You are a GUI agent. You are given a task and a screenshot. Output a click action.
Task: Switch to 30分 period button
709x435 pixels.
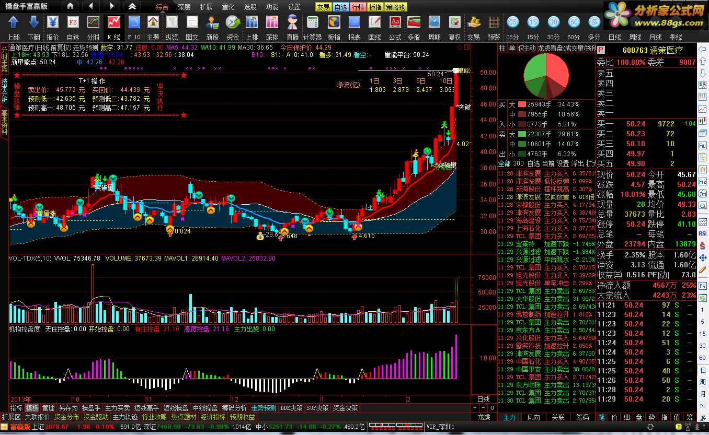click(553, 22)
